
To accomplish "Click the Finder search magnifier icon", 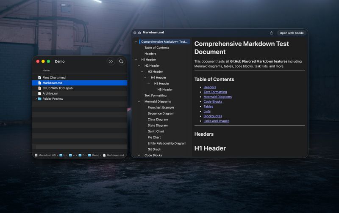I will pos(121,61).
